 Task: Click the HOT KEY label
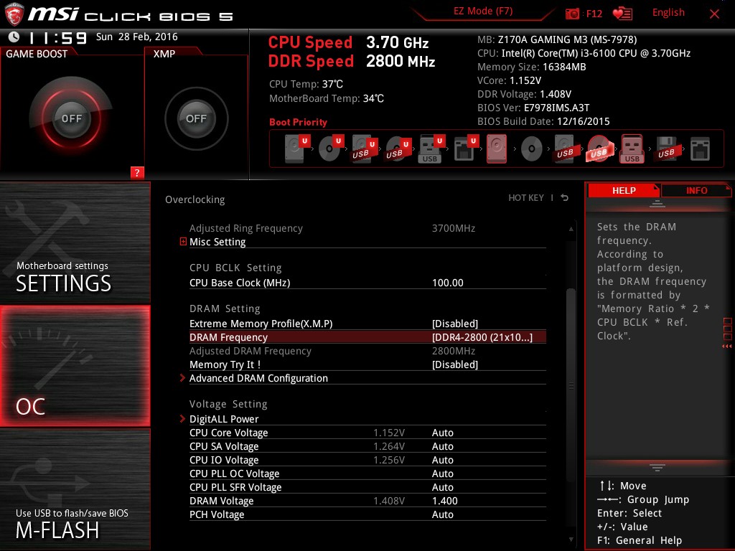(526, 198)
